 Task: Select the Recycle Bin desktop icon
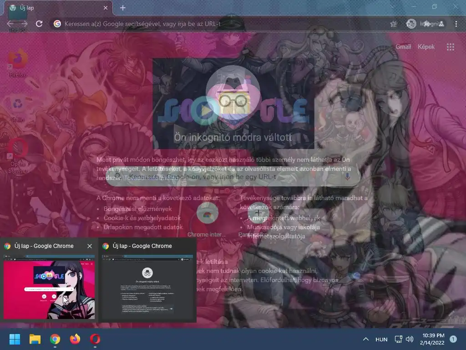click(x=18, y=109)
